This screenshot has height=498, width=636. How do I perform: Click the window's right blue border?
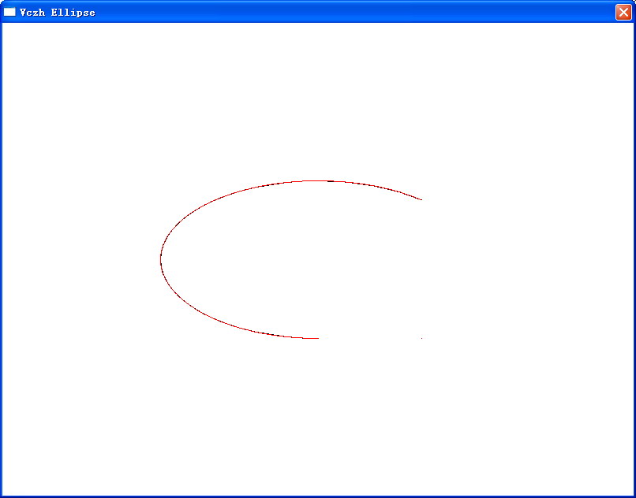634,260
